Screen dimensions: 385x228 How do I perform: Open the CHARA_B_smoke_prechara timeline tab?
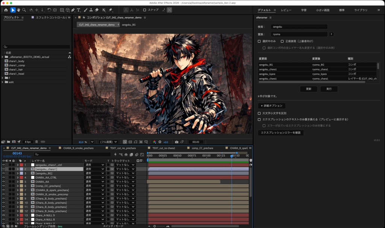[78, 148]
